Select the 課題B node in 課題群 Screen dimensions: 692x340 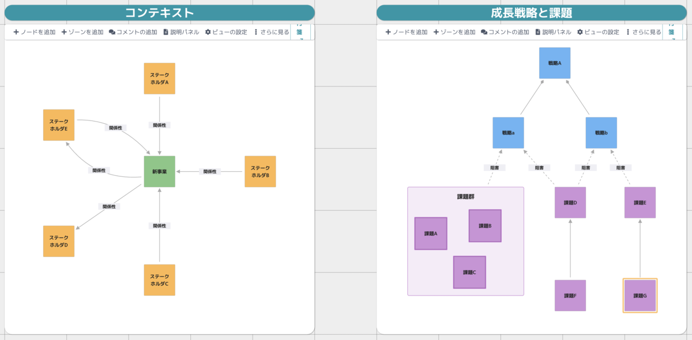pyautogui.click(x=485, y=225)
